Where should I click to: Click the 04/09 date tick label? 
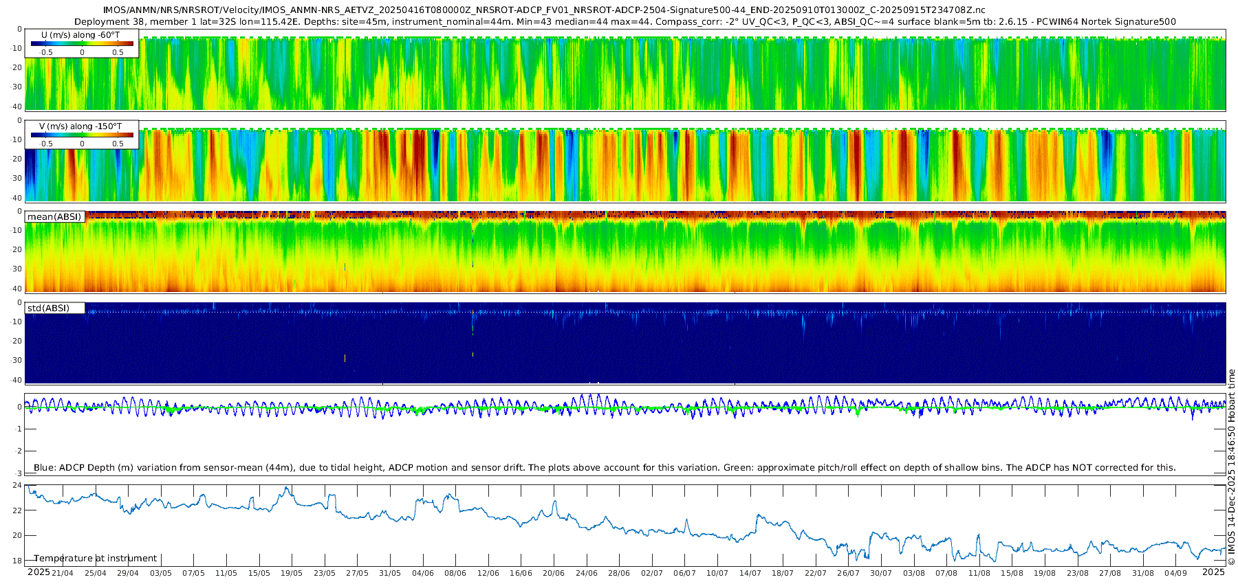click(1175, 573)
